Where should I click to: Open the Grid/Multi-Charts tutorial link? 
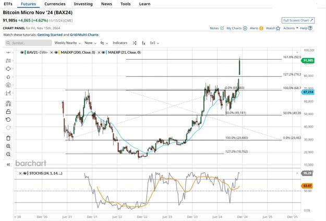click(84, 35)
